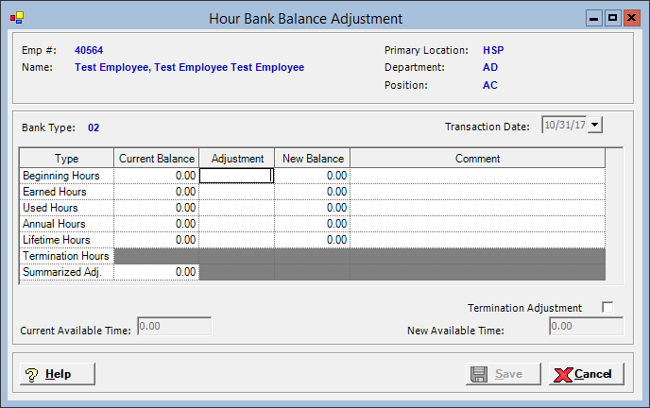Image resolution: width=650 pixels, height=408 pixels.
Task: Click the Used Hours Adjustment cell
Action: tap(237, 208)
